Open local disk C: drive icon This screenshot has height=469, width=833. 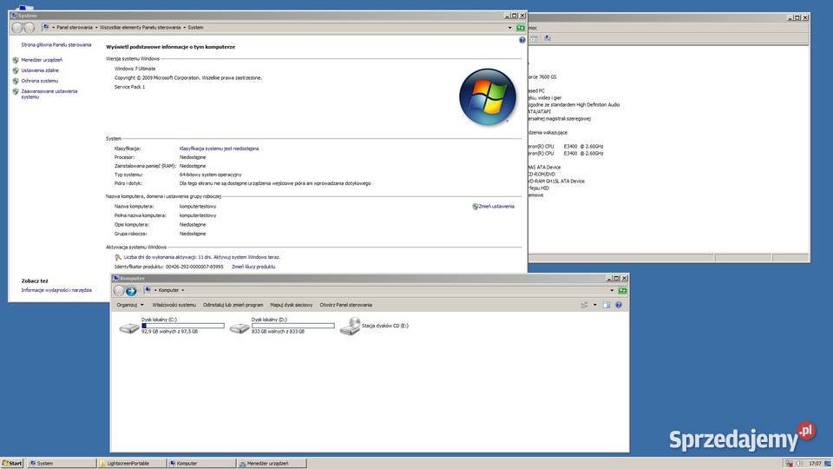click(x=129, y=327)
